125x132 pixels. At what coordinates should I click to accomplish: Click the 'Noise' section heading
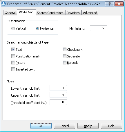click(x=10, y=81)
